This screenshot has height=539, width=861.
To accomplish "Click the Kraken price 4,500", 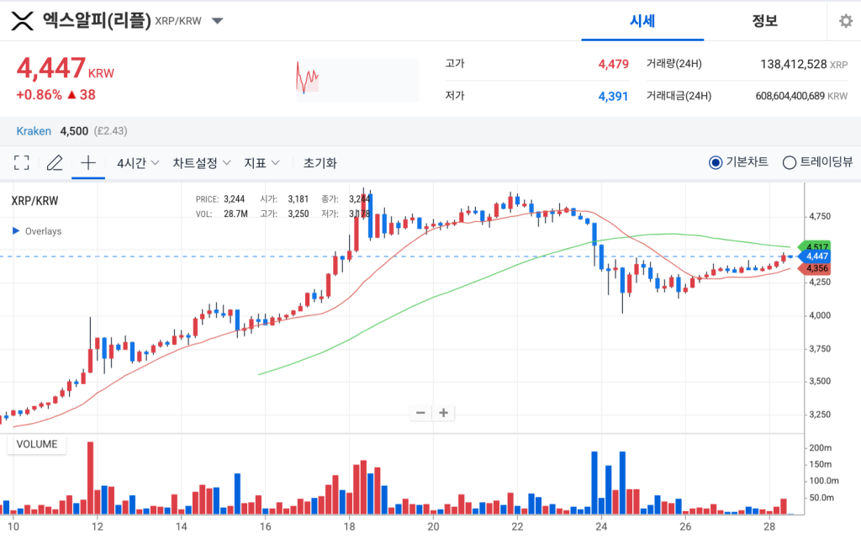I will click(x=74, y=131).
